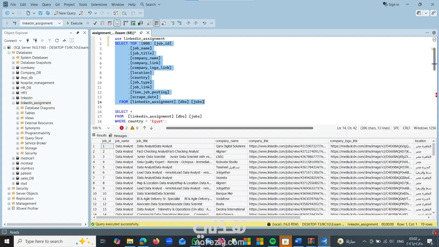Viewport: 439px width, 247px height.
Task: Pin the Object Explorer panel
Action: pos(78,33)
